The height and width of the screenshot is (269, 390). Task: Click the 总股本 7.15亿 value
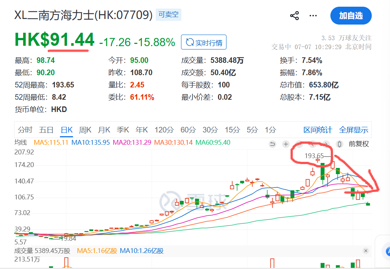(320, 97)
